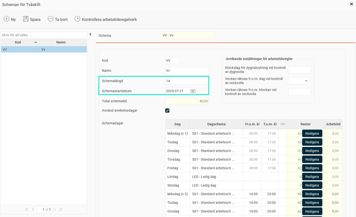The image size is (356, 217).
Task: Click the column width arrows icon
Action: tap(283, 124)
